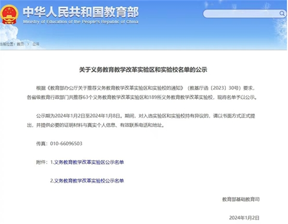Open attachment 1 义务教育教学改革实验区公示名单
The height and width of the screenshot is (224, 288).
[x=89, y=162]
